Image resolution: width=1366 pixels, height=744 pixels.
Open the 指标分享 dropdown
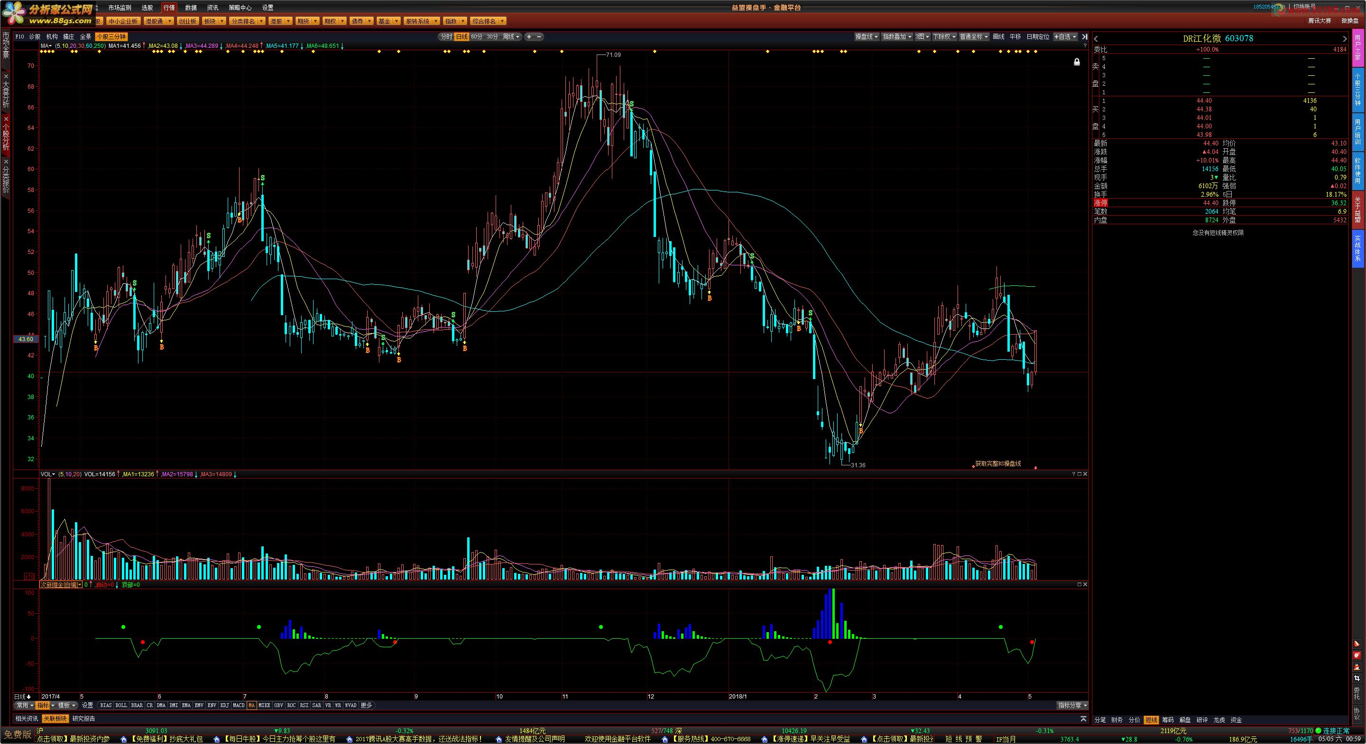(x=1073, y=705)
